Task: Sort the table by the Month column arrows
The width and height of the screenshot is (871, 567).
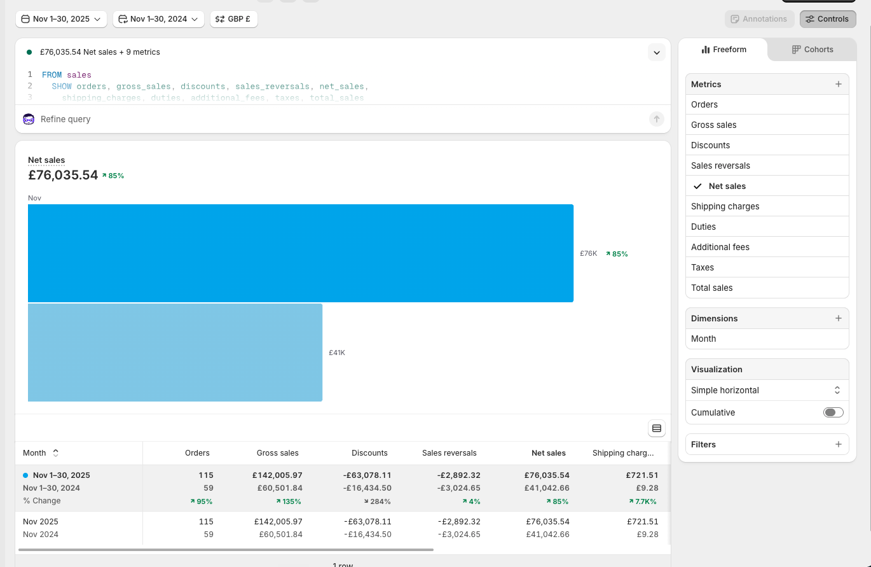Action: point(55,453)
